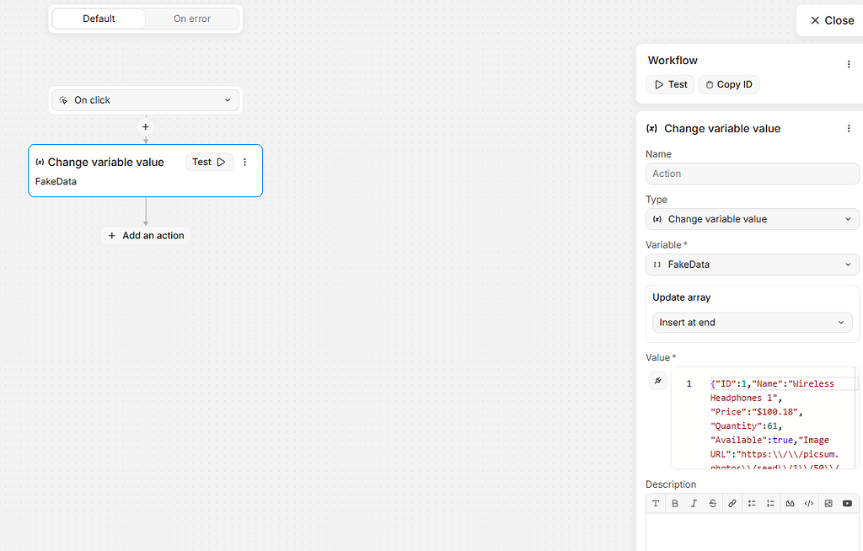Insert a hyperlink in the description

tap(732, 503)
